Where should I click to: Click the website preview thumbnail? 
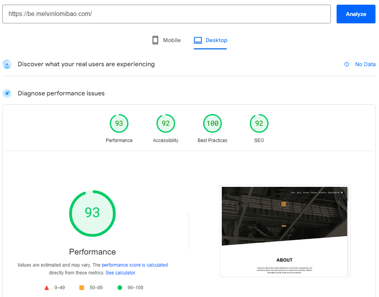pos(285,231)
